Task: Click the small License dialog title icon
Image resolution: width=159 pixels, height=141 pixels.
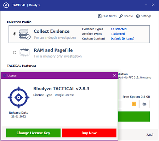Action: pos(5,75)
